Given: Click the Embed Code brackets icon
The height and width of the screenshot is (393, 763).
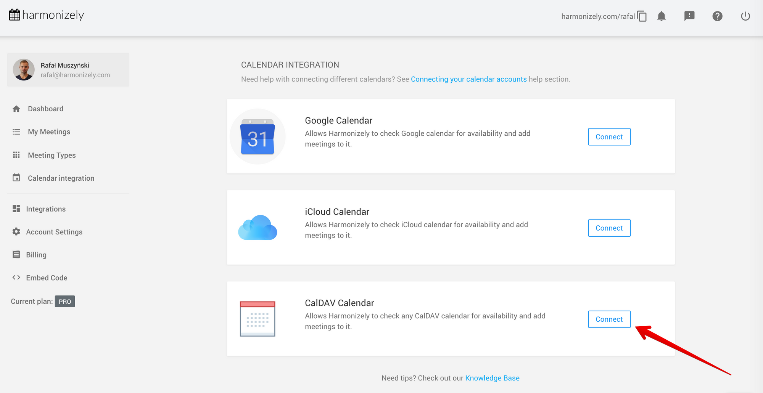Looking at the screenshot, I should pyautogui.click(x=16, y=278).
